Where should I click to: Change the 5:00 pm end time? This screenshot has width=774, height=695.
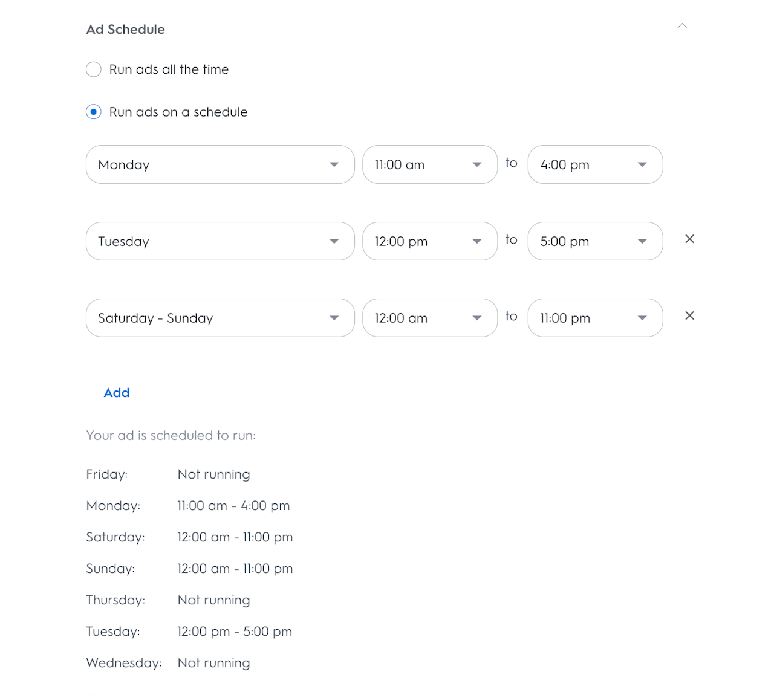pos(595,241)
